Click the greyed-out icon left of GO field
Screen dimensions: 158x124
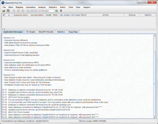click(x=23, y=11)
